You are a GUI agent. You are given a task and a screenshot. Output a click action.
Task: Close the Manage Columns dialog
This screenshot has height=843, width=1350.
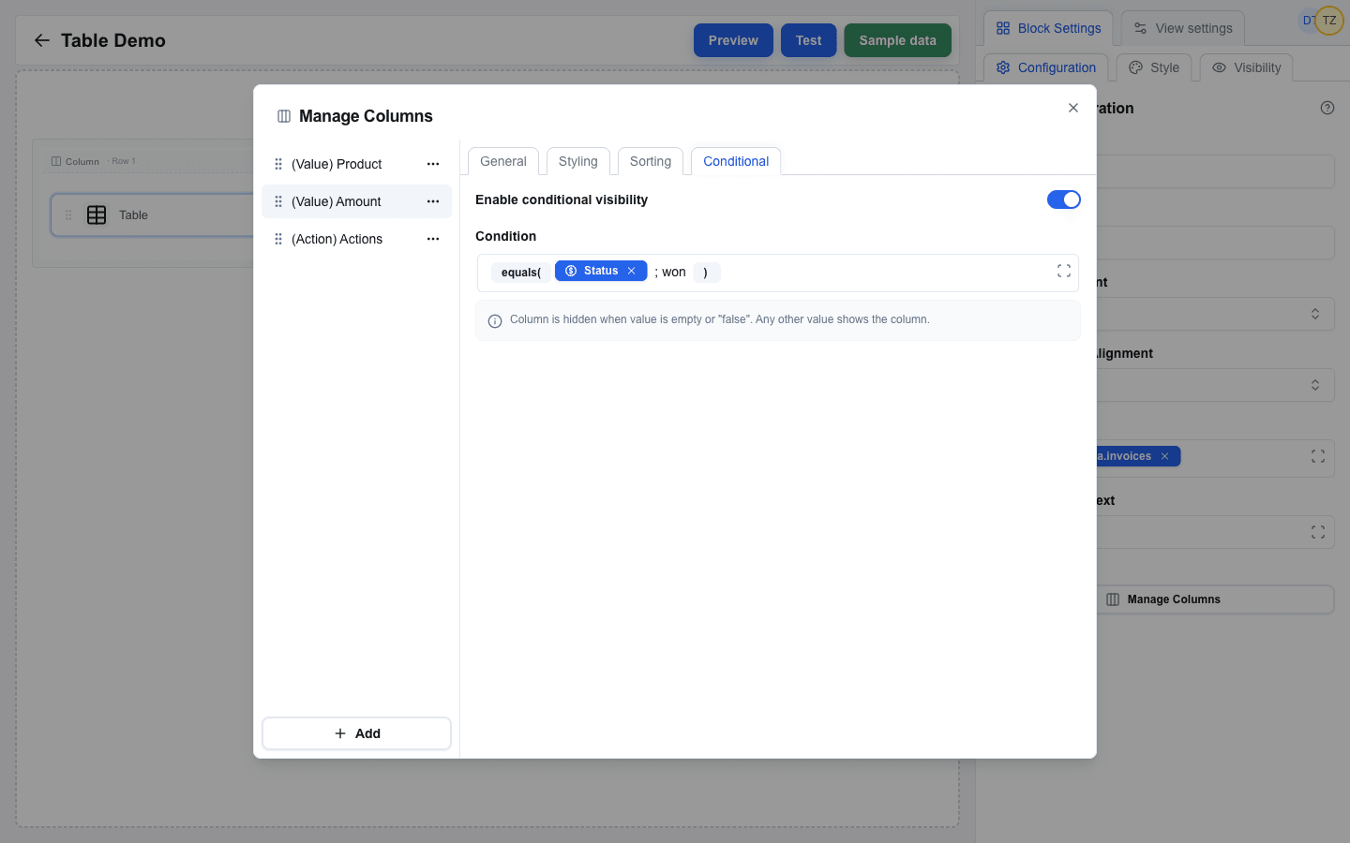coord(1073,108)
